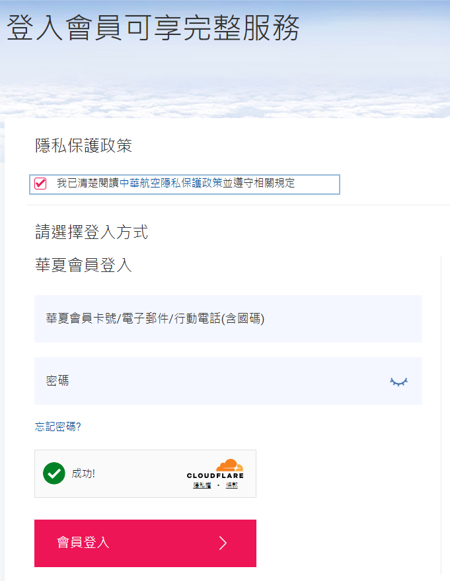Click the 請選擇登入方式 section title
The height and width of the screenshot is (581, 450).
click(x=92, y=232)
